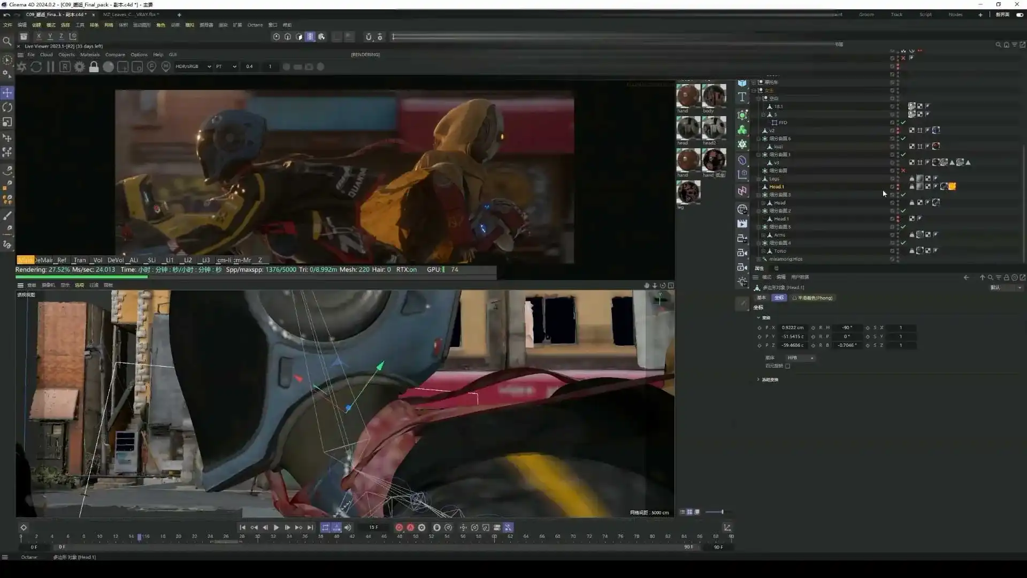Viewport: 1027px width, 578px height.
Task: Click the Live Viewer lock resolution padlock icon
Action: 94,67
